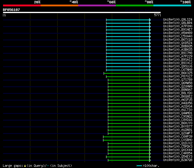Select the UniRef100_C0SBH0 label
Viewport: 194px width, 168px height.
[x=178, y=140]
